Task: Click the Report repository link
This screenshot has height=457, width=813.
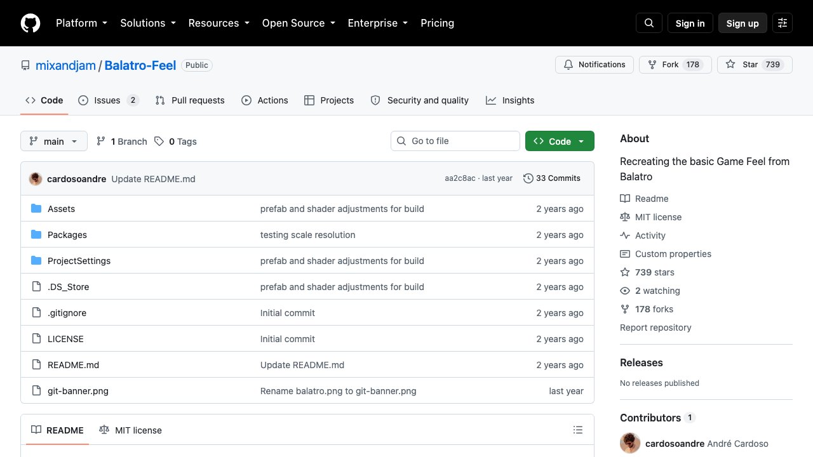Action: coord(655,328)
